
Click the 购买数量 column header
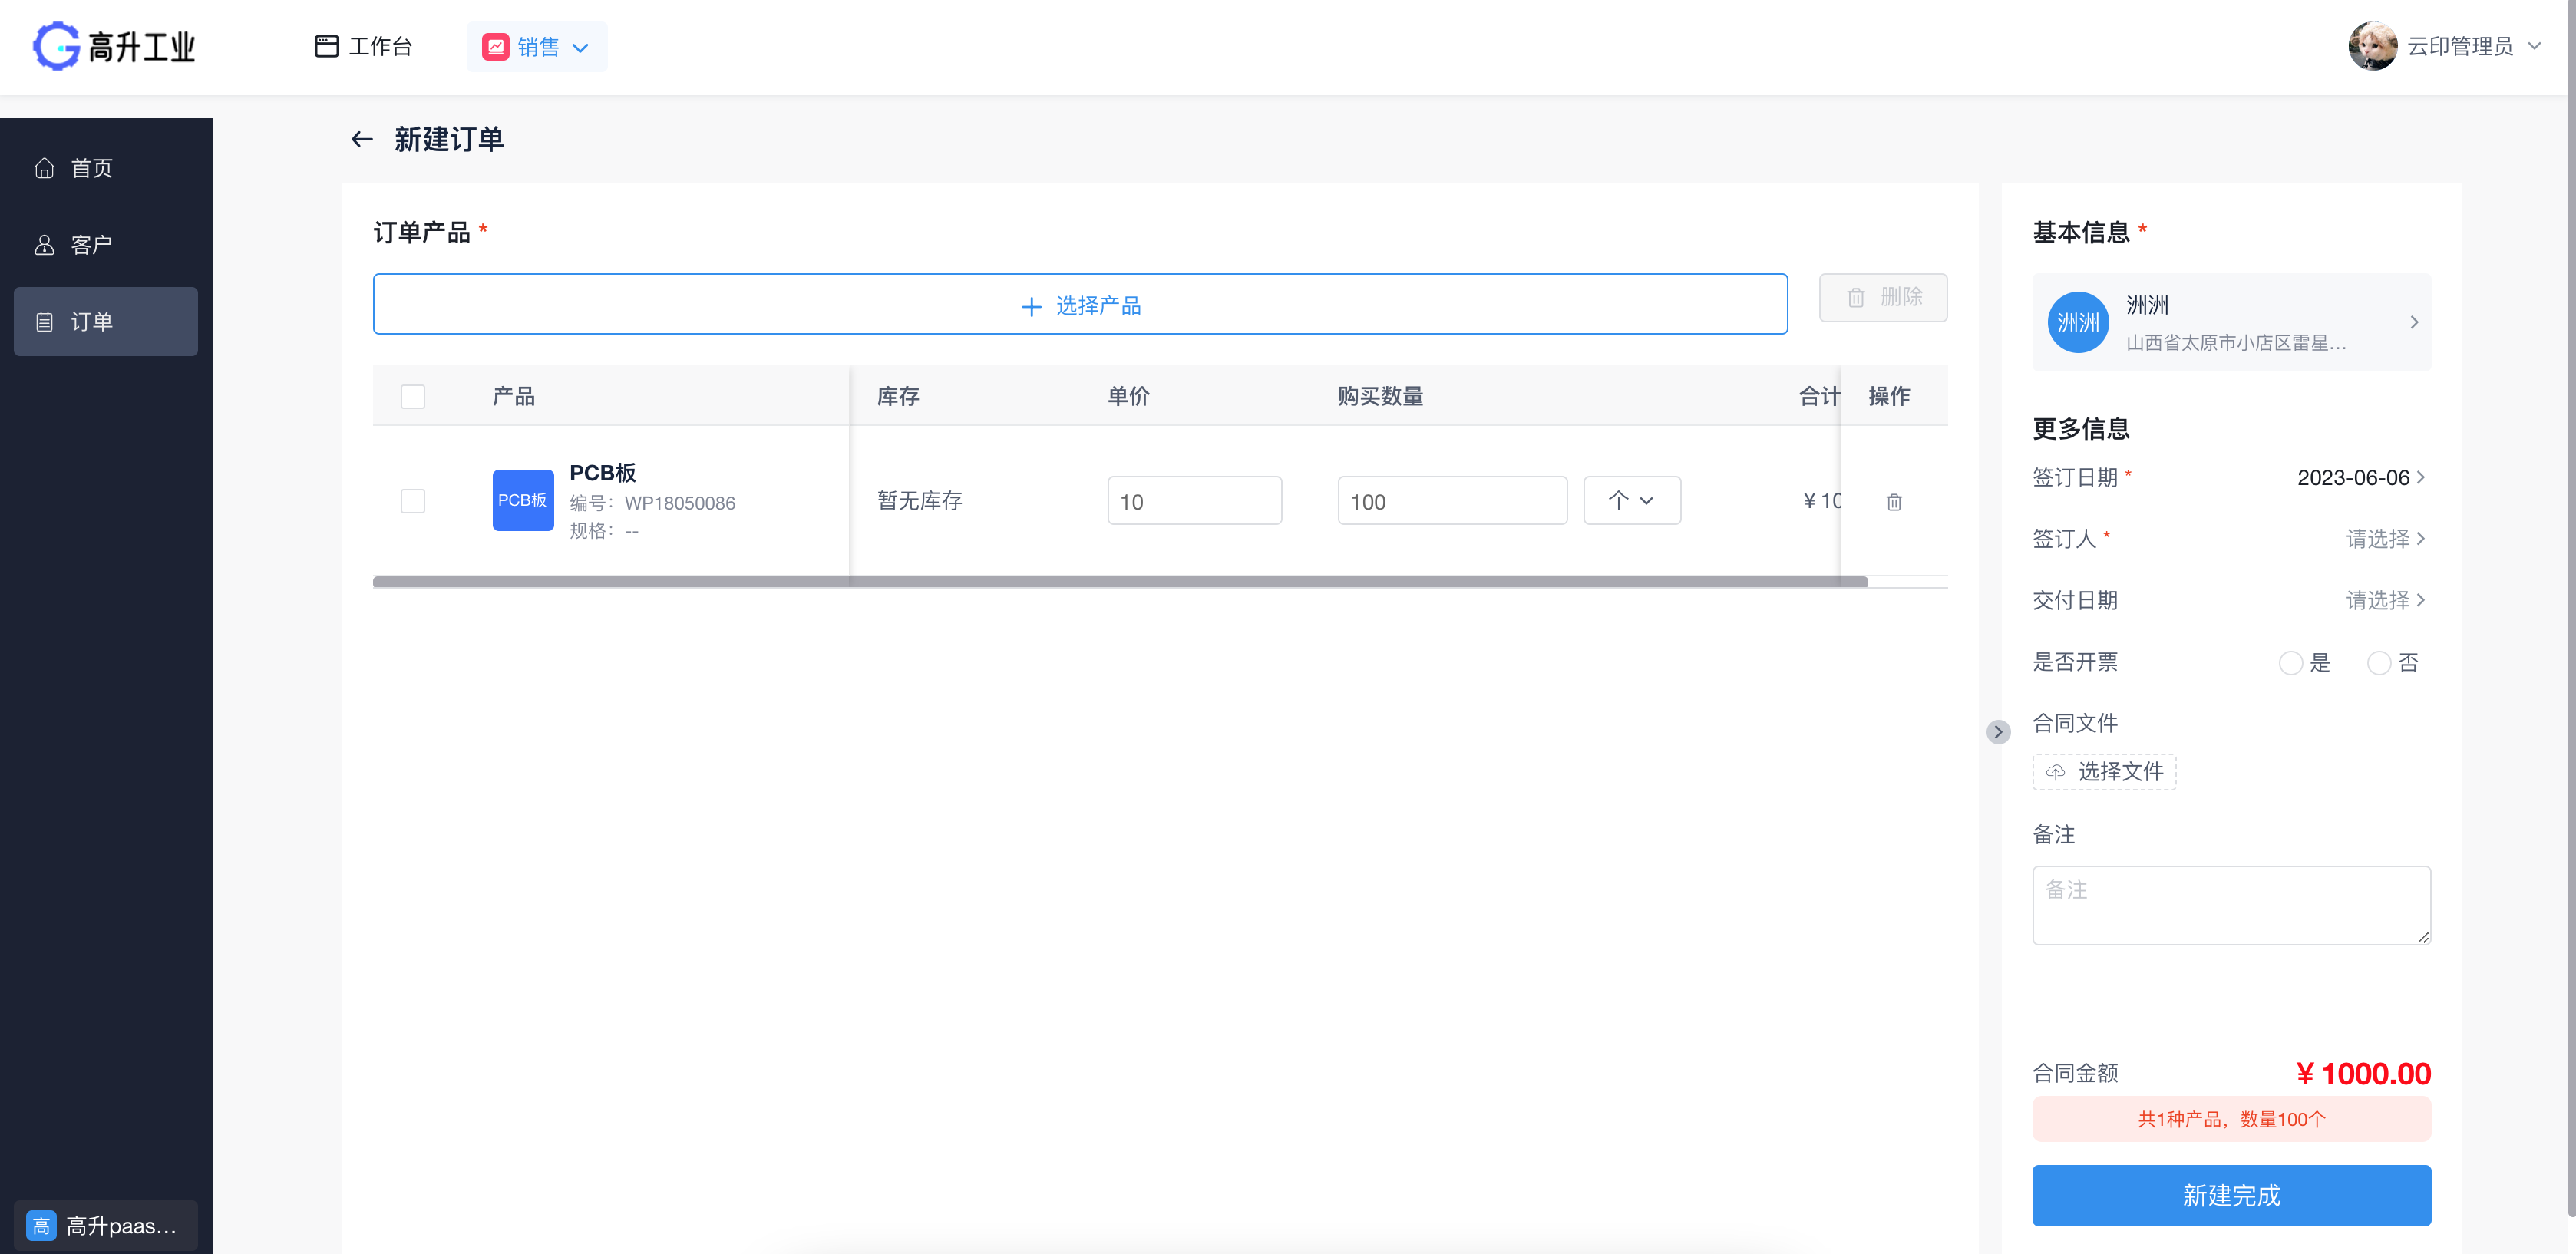[x=1380, y=396]
